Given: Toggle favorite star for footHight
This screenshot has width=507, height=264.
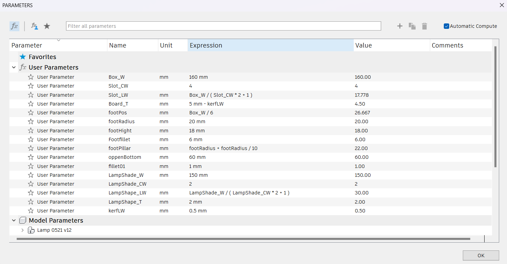Looking at the screenshot, I should click(31, 131).
